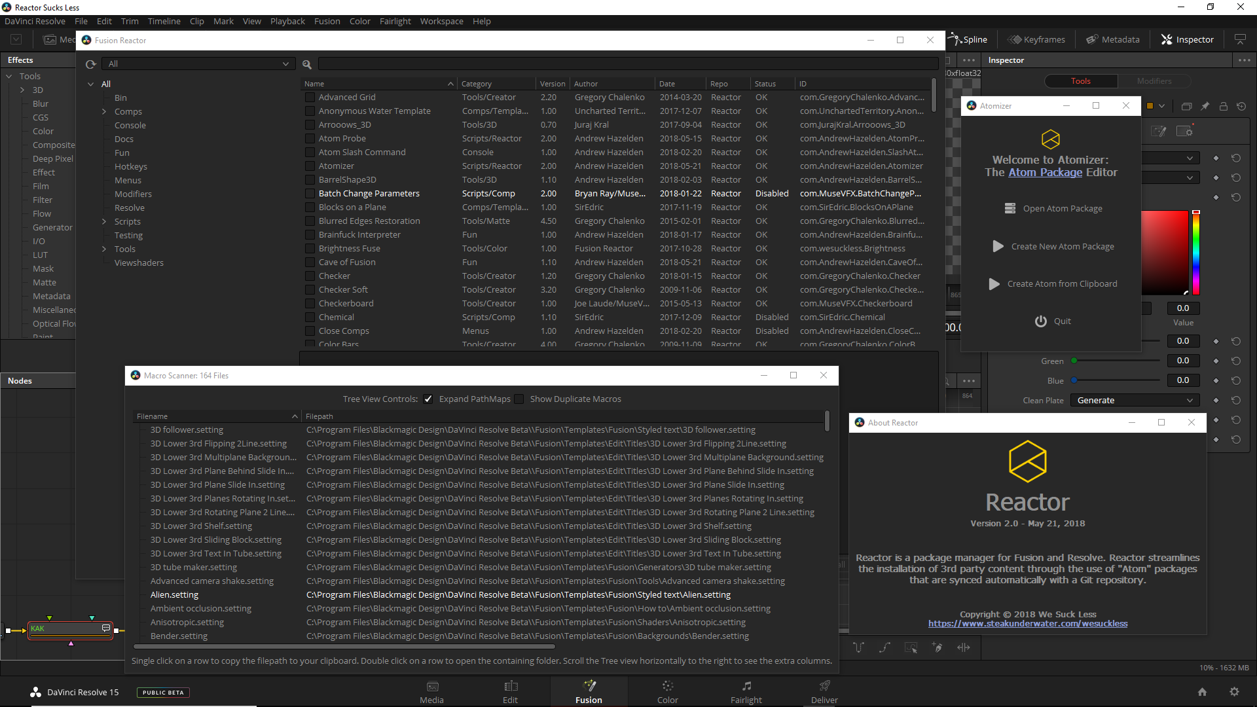Select the Modifiers tab in Inspector
Image resolution: width=1257 pixels, height=707 pixels.
click(x=1154, y=81)
